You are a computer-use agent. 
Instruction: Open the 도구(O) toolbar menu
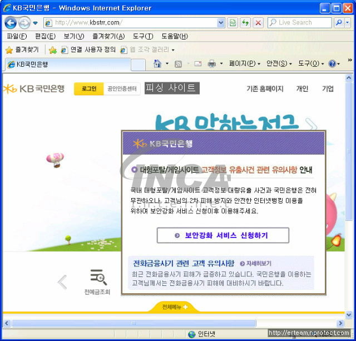pos(311,63)
